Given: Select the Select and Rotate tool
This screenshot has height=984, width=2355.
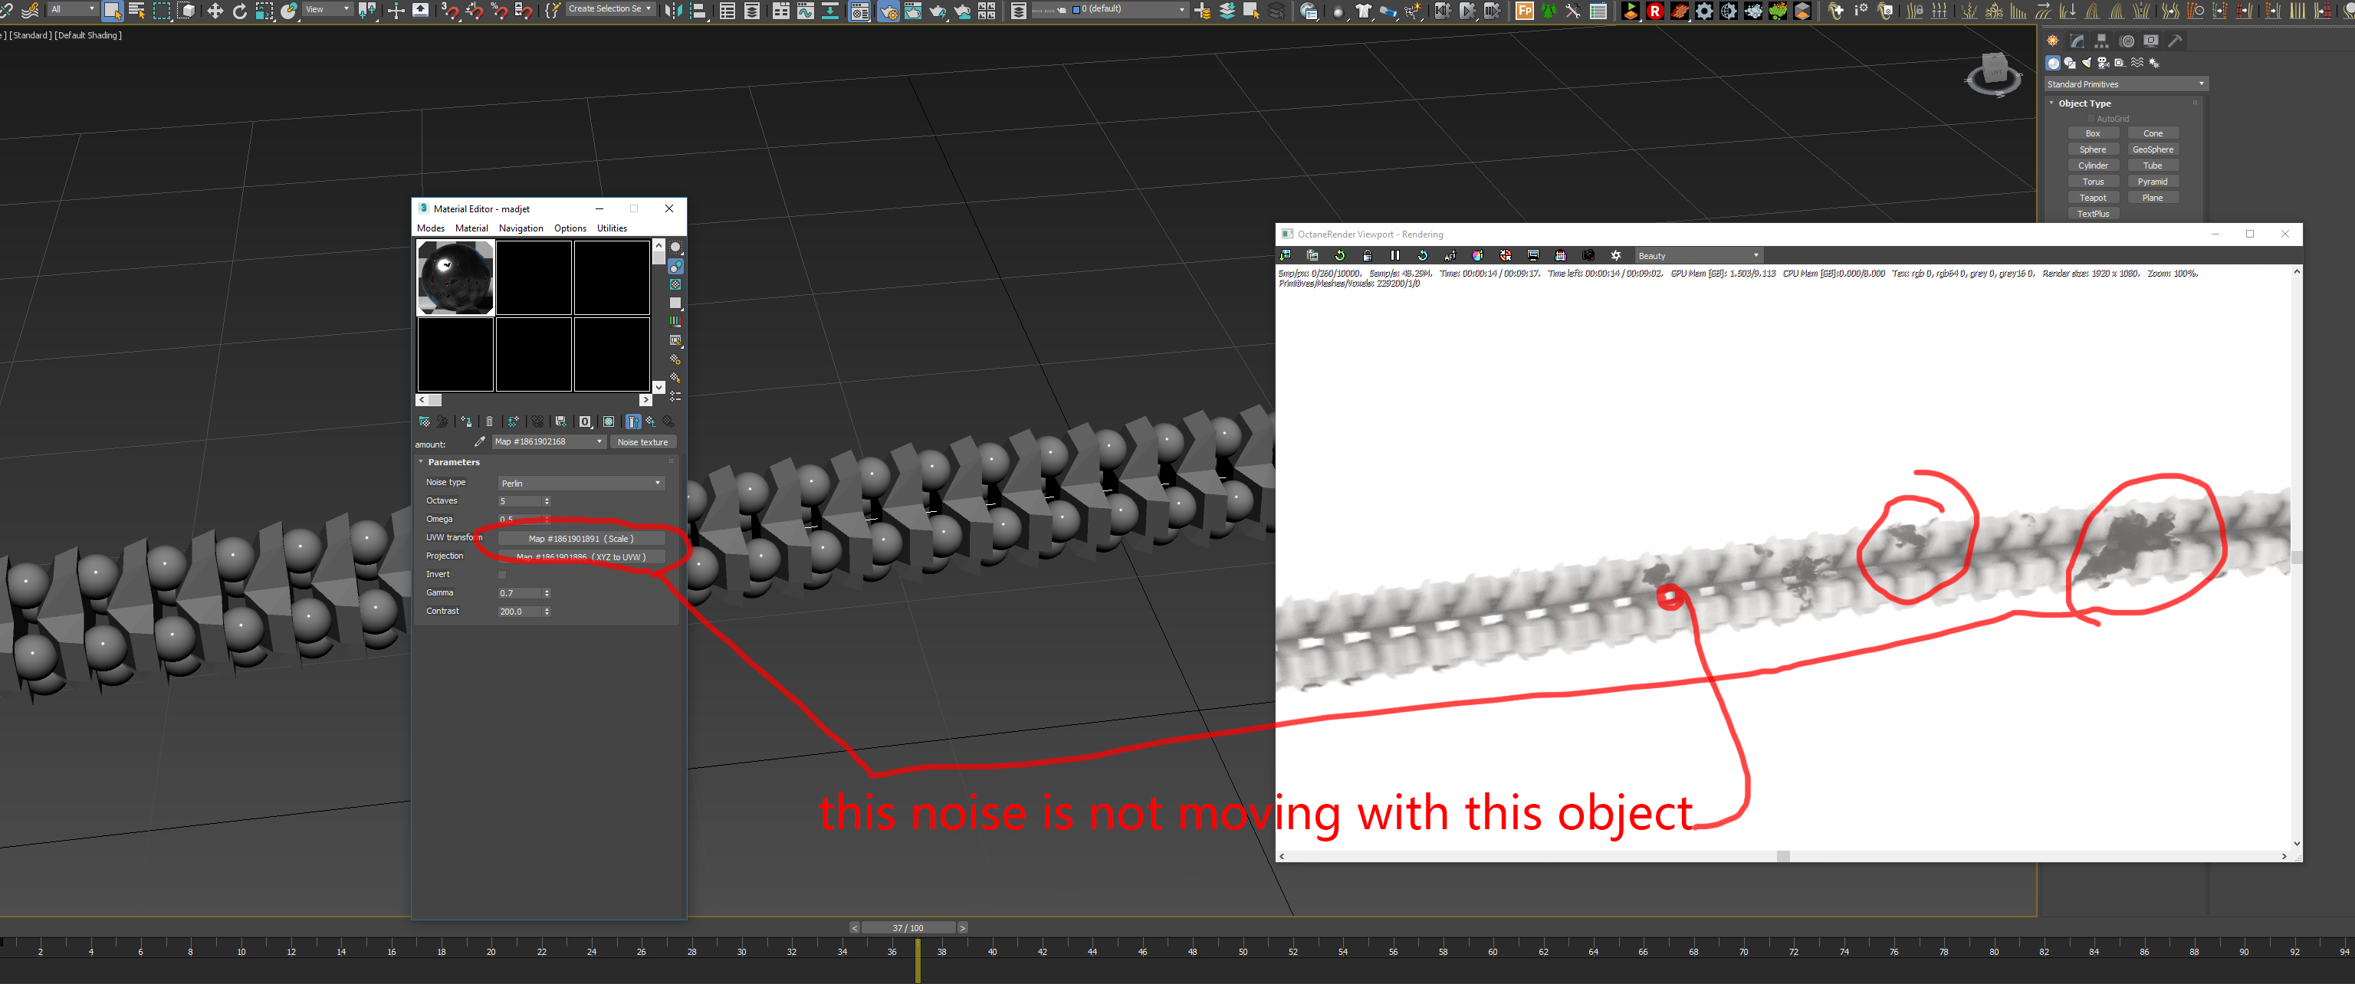Looking at the screenshot, I should click(x=239, y=11).
